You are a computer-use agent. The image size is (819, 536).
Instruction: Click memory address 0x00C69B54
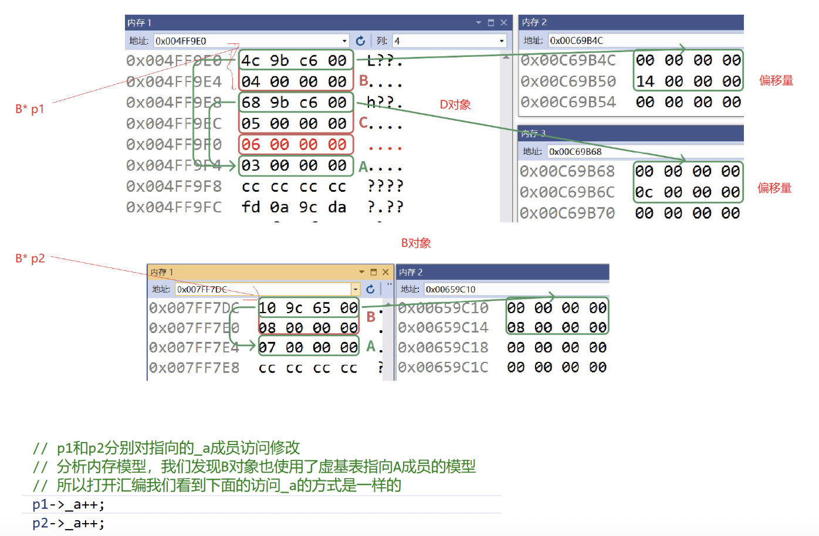point(568,102)
